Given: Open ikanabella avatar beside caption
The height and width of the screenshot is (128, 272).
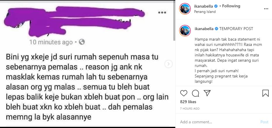Looking at the screenshot, I should pyautogui.click(x=185, y=30).
